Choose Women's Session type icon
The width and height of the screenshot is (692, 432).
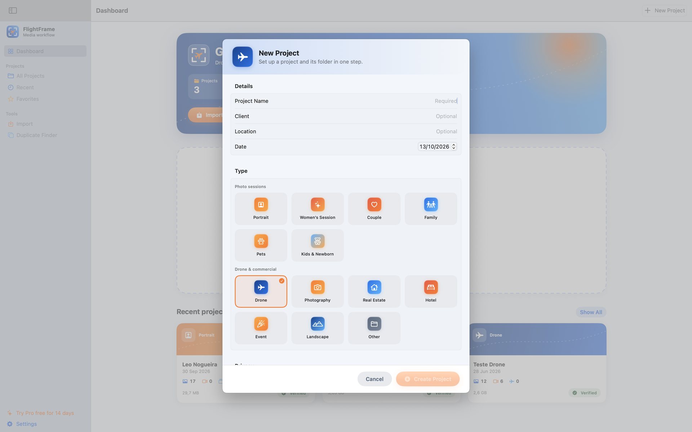[318, 204]
